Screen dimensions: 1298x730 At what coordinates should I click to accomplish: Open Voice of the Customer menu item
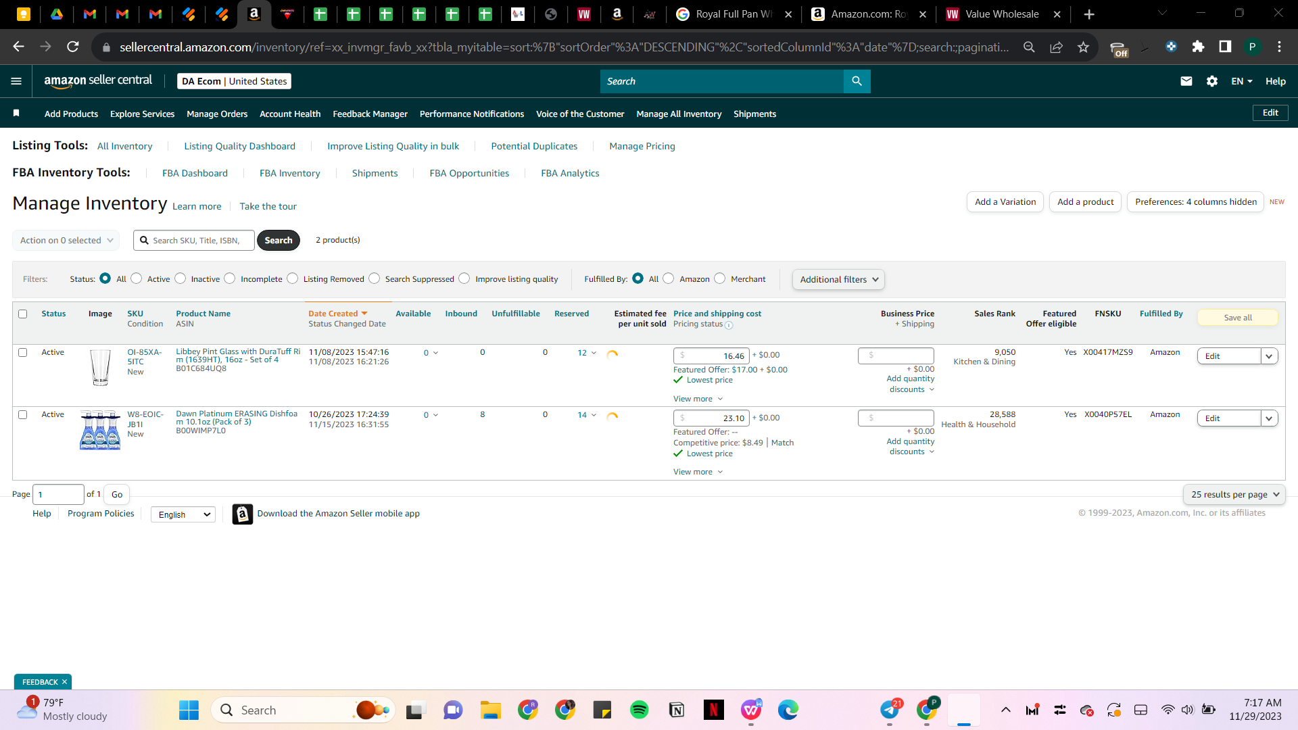pos(580,114)
